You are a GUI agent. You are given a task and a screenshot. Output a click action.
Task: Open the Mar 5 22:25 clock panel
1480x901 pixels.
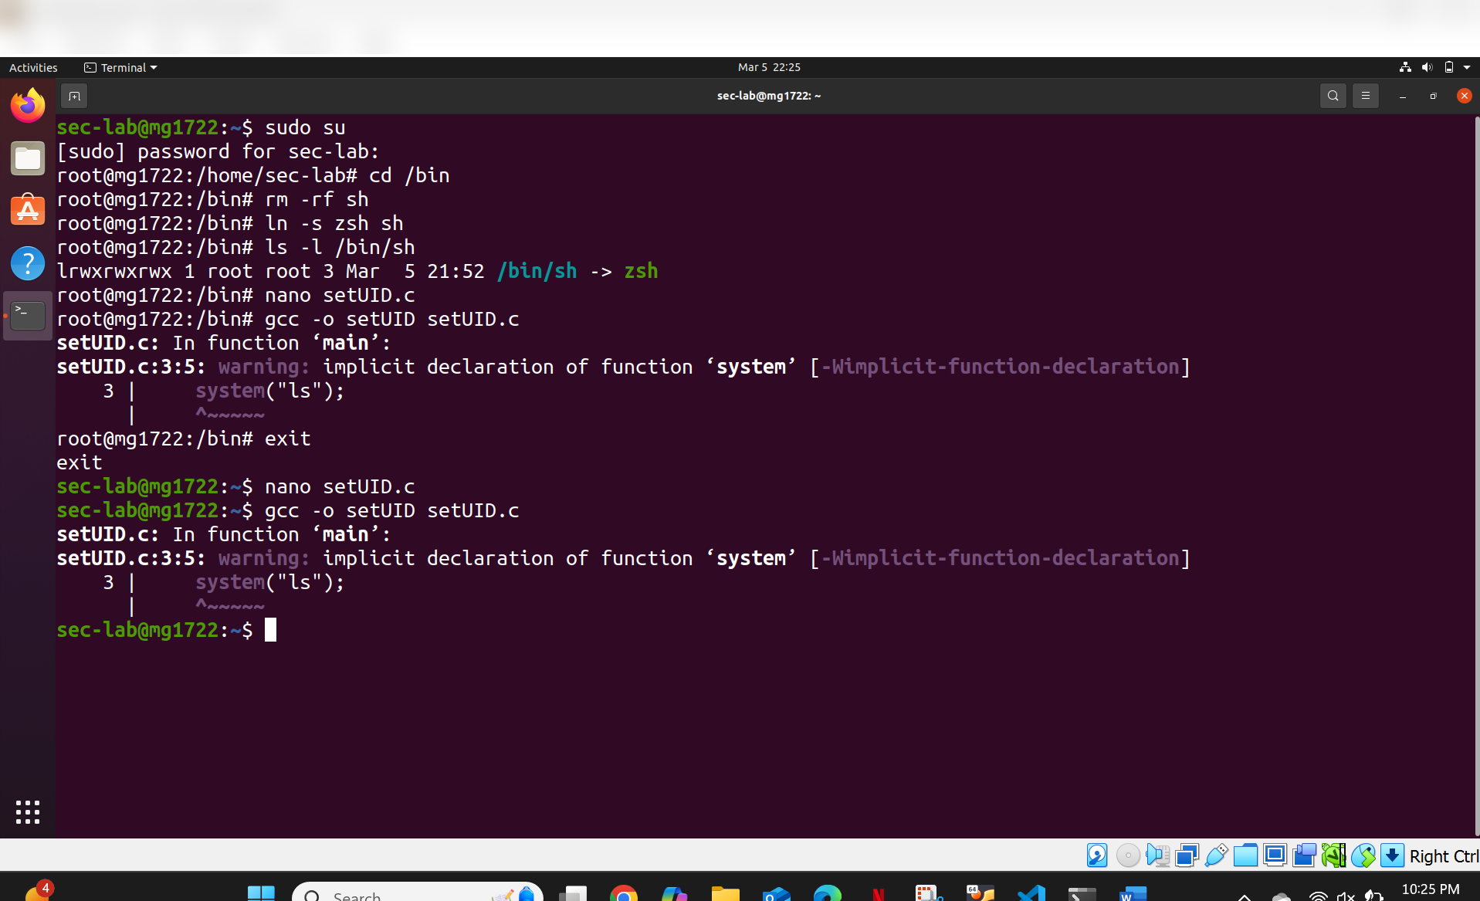point(769,67)
